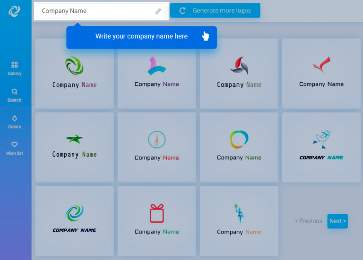Click the pencil edit icon in name field

click(158, 11)
